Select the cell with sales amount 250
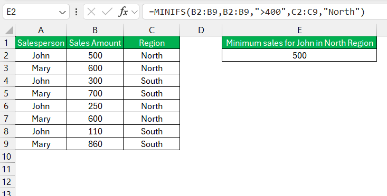Screen dimensions: 387x196 coord(95,106)
